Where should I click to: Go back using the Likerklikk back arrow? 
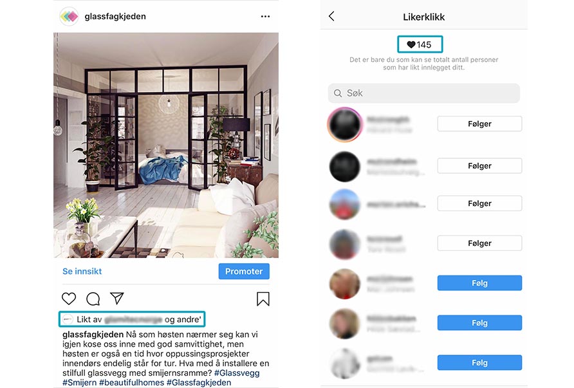331,16
